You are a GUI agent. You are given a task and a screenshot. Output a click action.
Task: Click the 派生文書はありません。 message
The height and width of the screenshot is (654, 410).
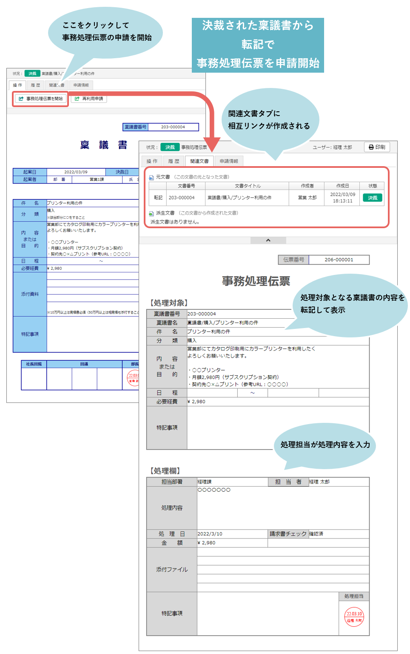point(175,222)
